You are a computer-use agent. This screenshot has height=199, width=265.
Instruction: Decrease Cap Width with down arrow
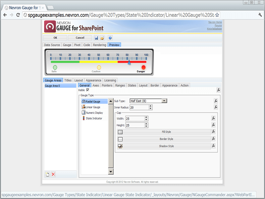[146, 120]
